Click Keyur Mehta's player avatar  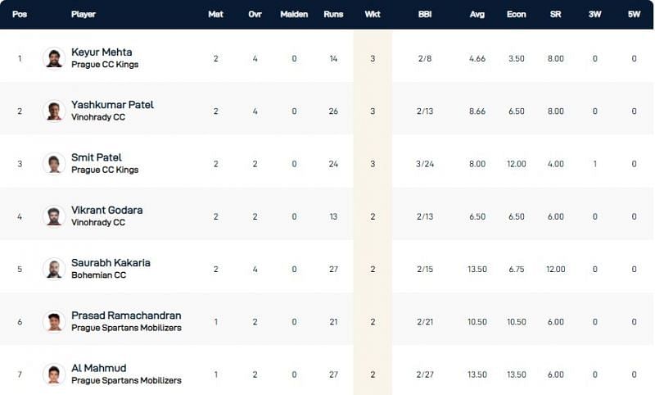point(54,58)
